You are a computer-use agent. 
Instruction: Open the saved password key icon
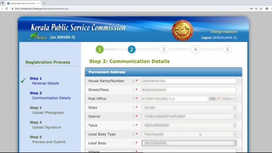[x=251, y=8]
